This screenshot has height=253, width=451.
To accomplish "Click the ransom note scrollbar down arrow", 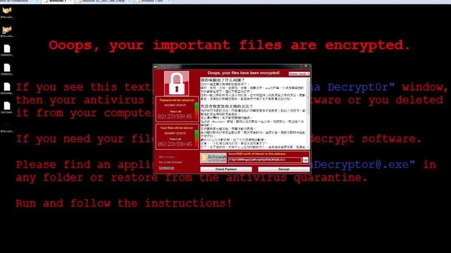I will (309, 147).
